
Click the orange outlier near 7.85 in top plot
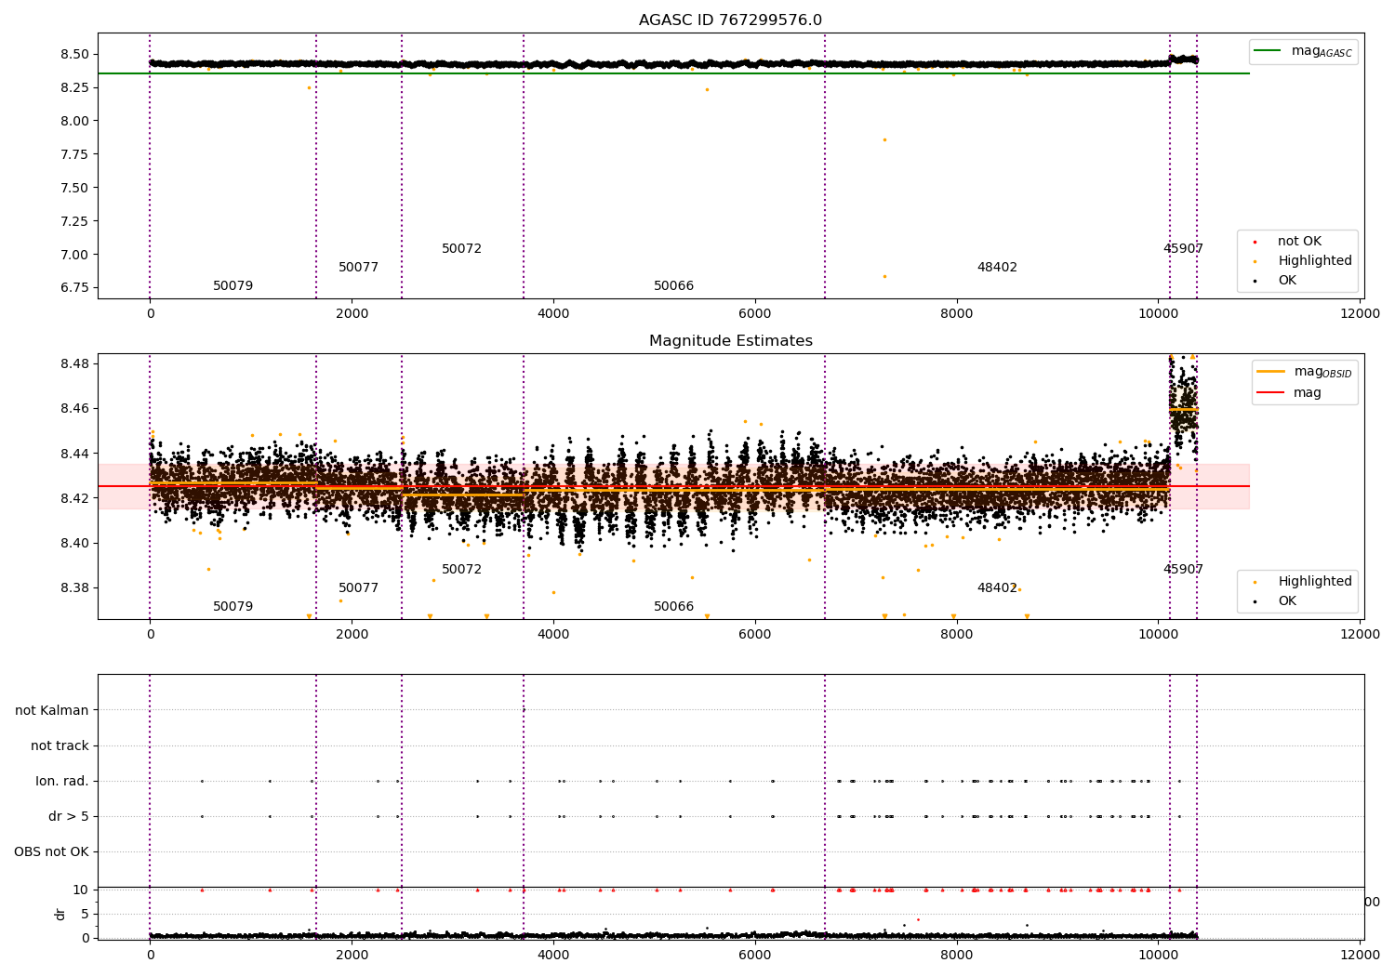click(884, 139)
